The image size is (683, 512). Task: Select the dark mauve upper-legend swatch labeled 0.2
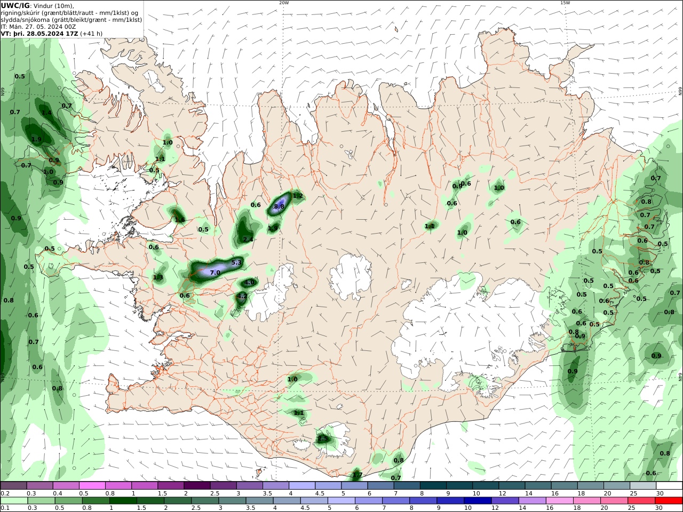(x=14, y=485)
